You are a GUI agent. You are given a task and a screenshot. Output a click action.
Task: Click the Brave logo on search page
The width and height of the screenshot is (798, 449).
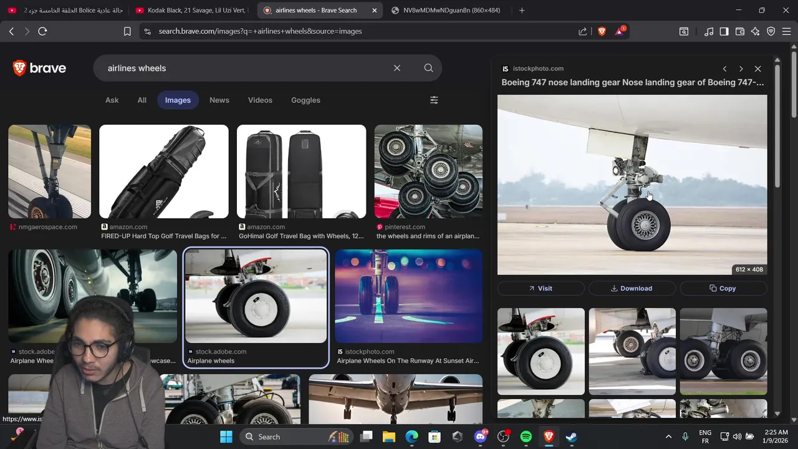39,68
